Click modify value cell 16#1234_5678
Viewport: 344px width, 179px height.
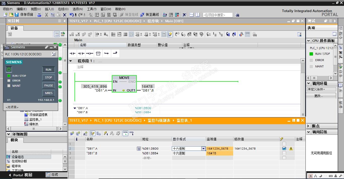point(256,149)
